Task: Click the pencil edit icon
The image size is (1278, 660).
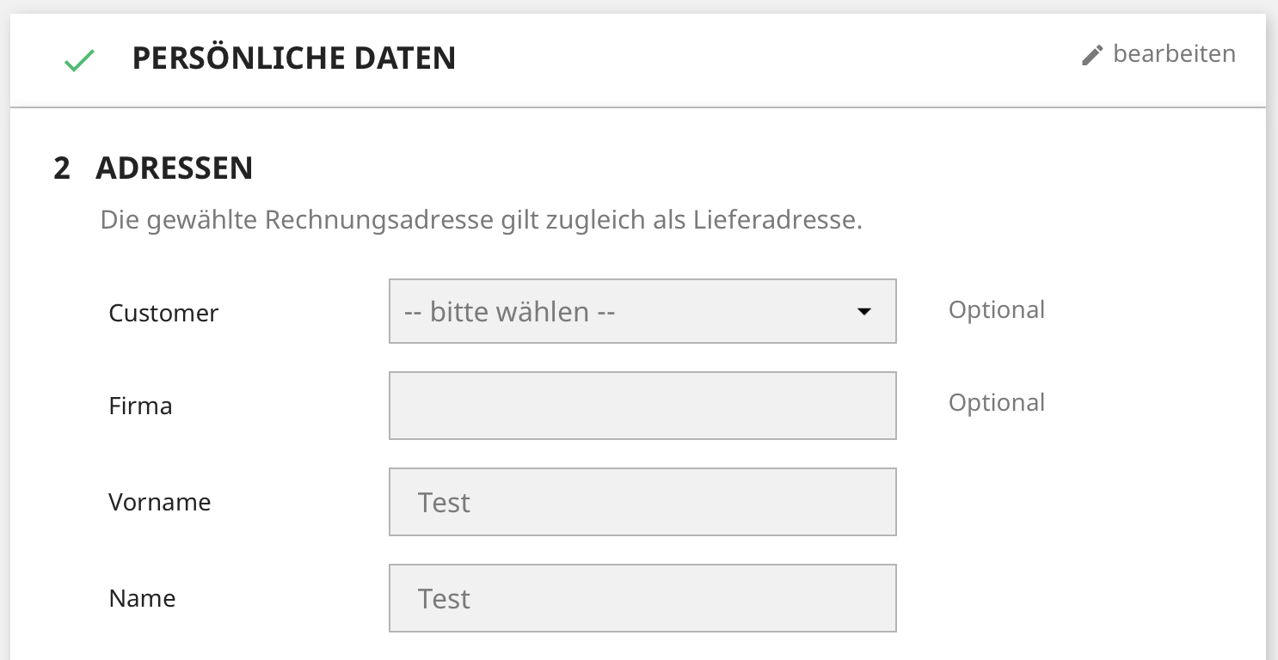Action: pyautogui.click(x=1092, y=55)
